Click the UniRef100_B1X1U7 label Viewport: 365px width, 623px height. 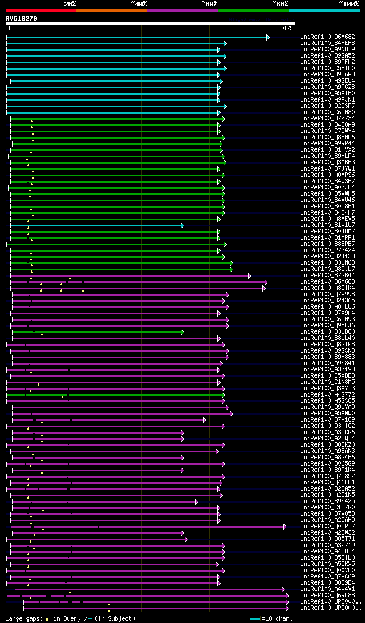tap(328, 225)
